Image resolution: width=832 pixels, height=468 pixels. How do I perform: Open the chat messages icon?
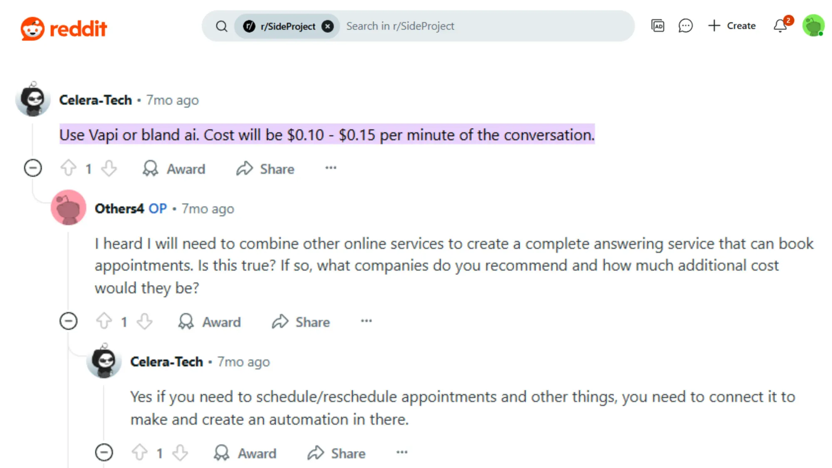(685, 26)
